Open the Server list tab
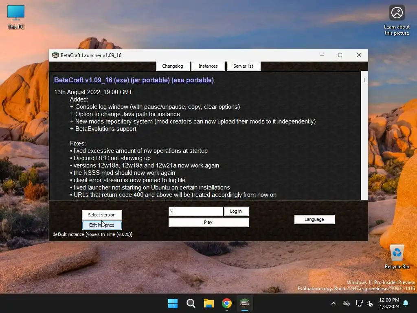The image size is (417, 313). pos(244,66)
